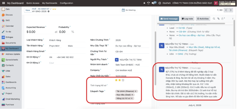Click Log note button
This screenshot has width=237, height=109.
pos(187,19)
